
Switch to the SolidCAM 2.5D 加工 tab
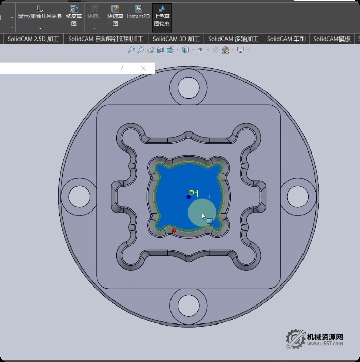click(33, 39)
